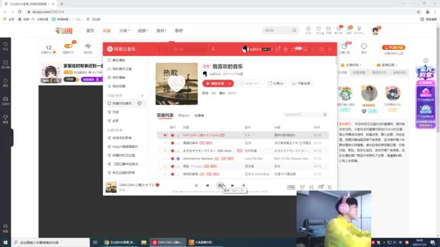Expand the account dropdown arrow next to VIP badge
Image resolution: width=440 pixels, height=247 pixels.
coord(272,49)
